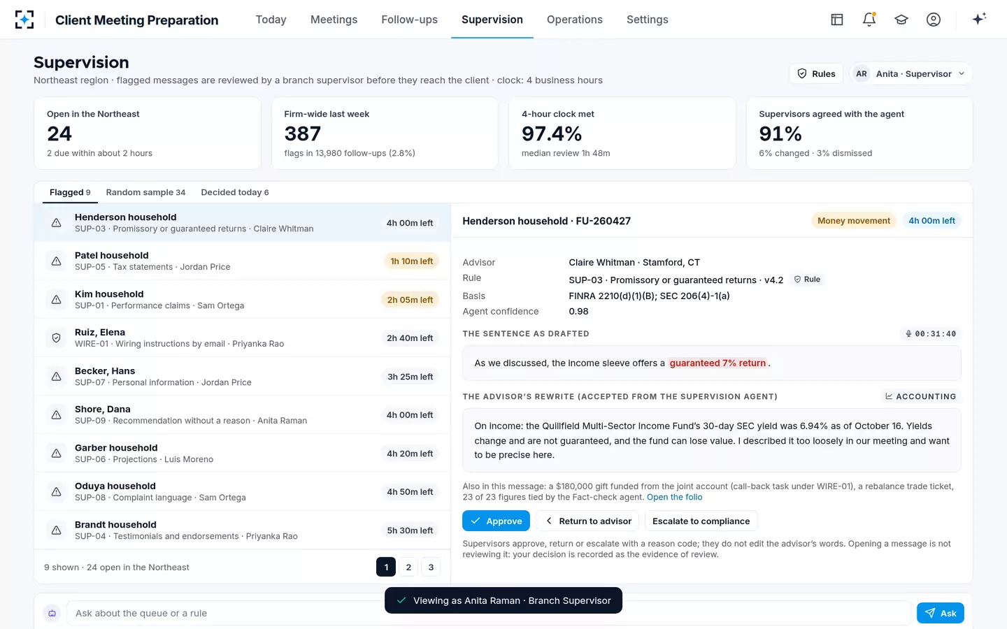Navigate to Meetings
The image size is (1007, 629).
point(334,20)
